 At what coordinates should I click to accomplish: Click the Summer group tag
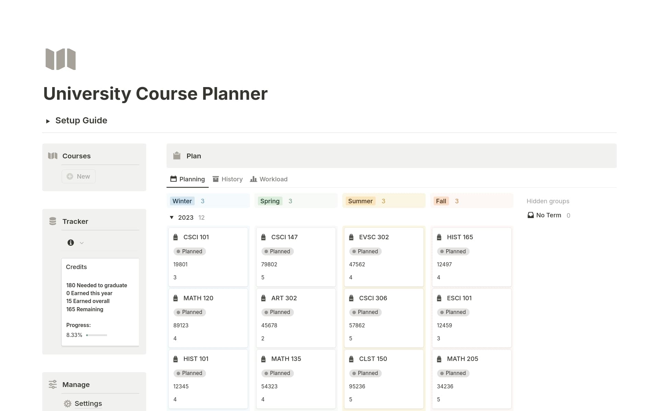point(360,201)
